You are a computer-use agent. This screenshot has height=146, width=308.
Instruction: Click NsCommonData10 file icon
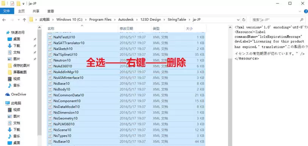pyautogui.click(x=50, y=95)
